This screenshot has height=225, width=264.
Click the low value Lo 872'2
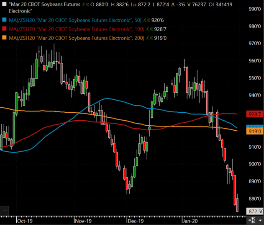[141, 5]
